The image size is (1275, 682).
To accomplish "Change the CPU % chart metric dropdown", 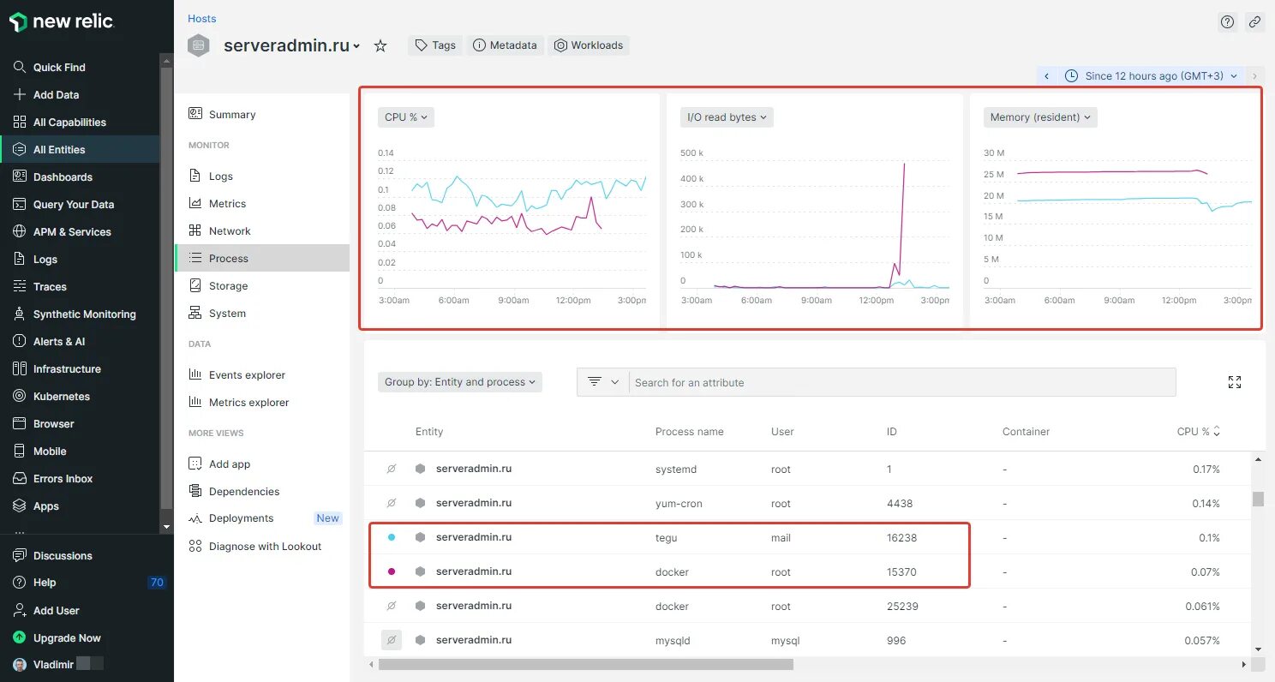I will tap(406, 117).
